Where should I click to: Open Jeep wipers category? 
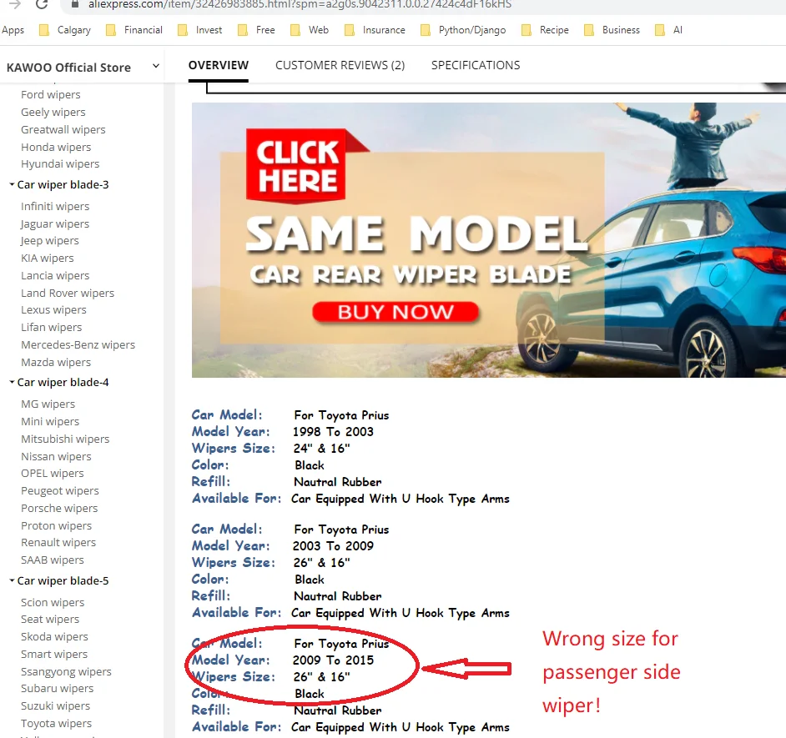(x=50, y=241)
